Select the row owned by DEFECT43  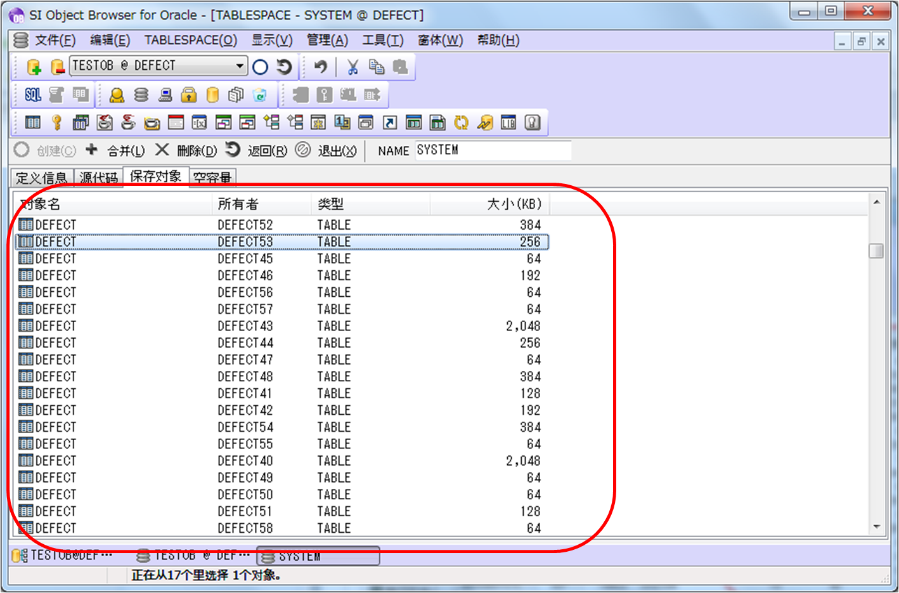pos(281,326)
